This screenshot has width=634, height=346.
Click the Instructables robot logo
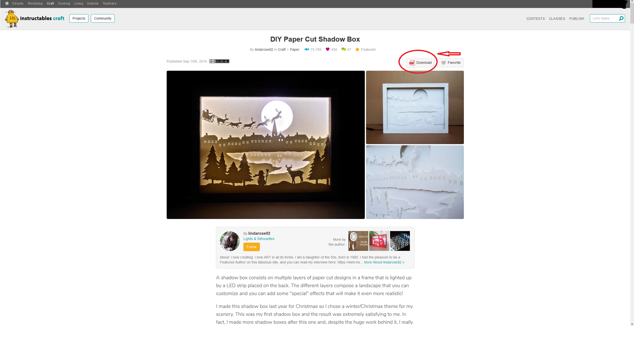pos(12,19)
